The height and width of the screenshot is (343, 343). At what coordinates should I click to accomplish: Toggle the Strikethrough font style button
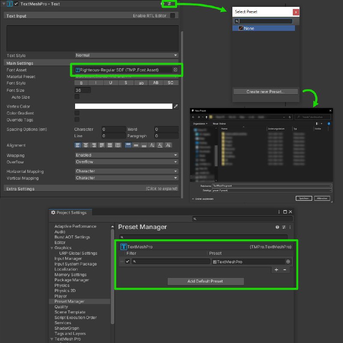pos(126,83)
